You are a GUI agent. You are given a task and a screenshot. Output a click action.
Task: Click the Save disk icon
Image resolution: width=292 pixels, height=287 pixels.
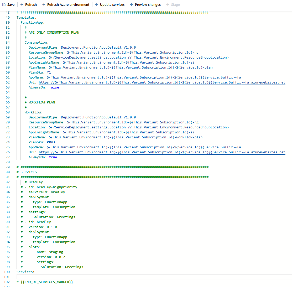(x=4, y=4)
